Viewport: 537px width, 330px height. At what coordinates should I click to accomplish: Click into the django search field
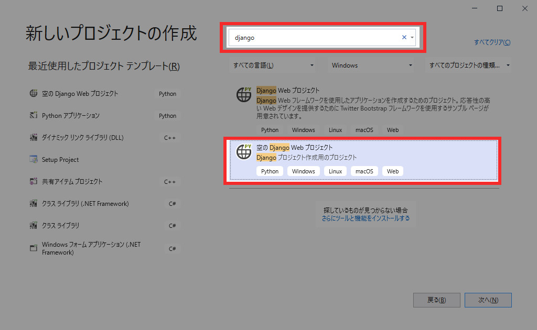(x=315, y=37)
